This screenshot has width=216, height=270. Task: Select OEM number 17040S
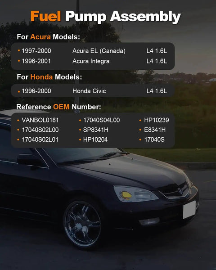click(x=154, y=139)
